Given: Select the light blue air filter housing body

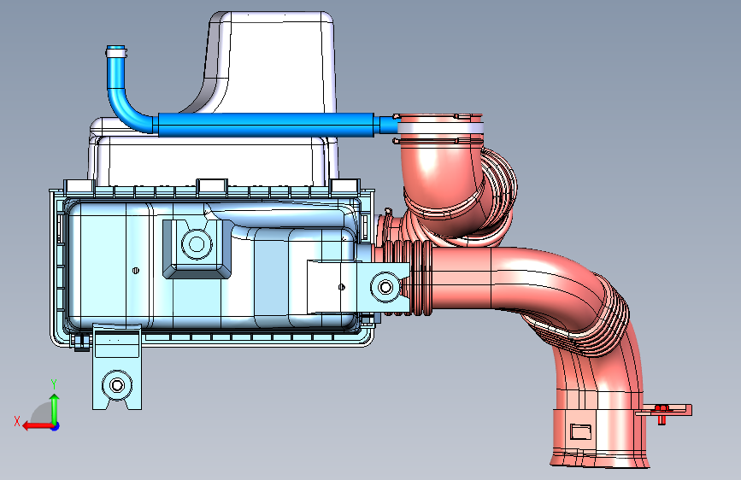Looking at the screenshot, I should [213, 265].
